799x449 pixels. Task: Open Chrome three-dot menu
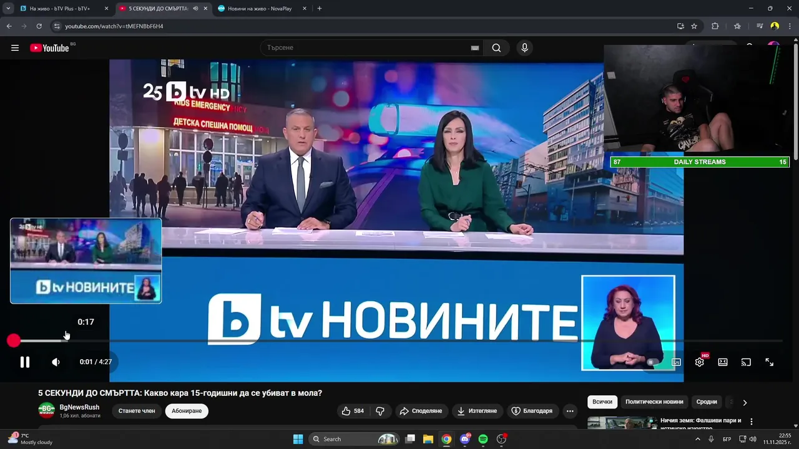pyautogui.click(x=790, y=26)
